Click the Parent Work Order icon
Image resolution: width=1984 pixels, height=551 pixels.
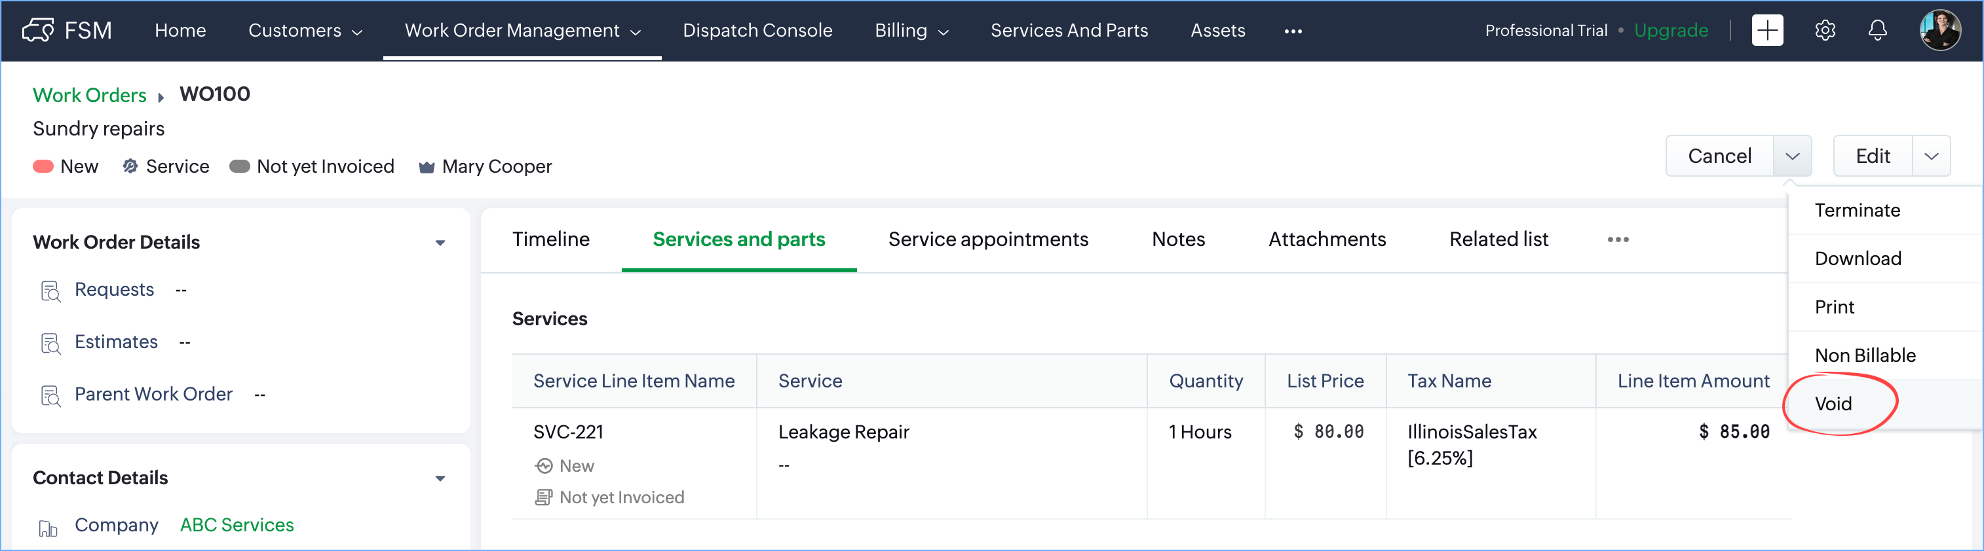pyautogui.click(x=50, y=395)
